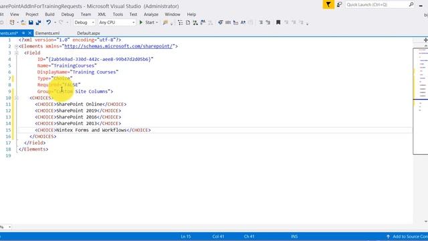Click the SharePoint Online choice text
Image resolution: width=428 pixels, height=241 pixels.
80,104
